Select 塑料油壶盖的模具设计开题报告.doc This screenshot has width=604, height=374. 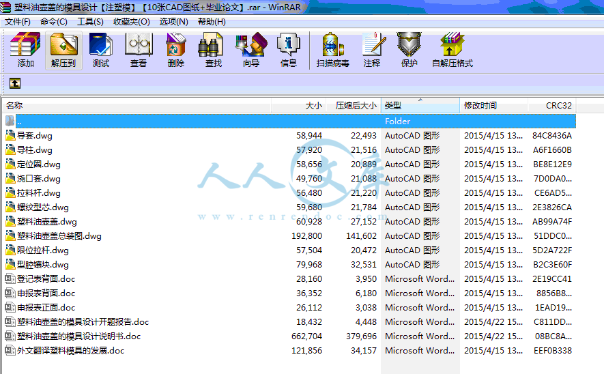(83, 321)
